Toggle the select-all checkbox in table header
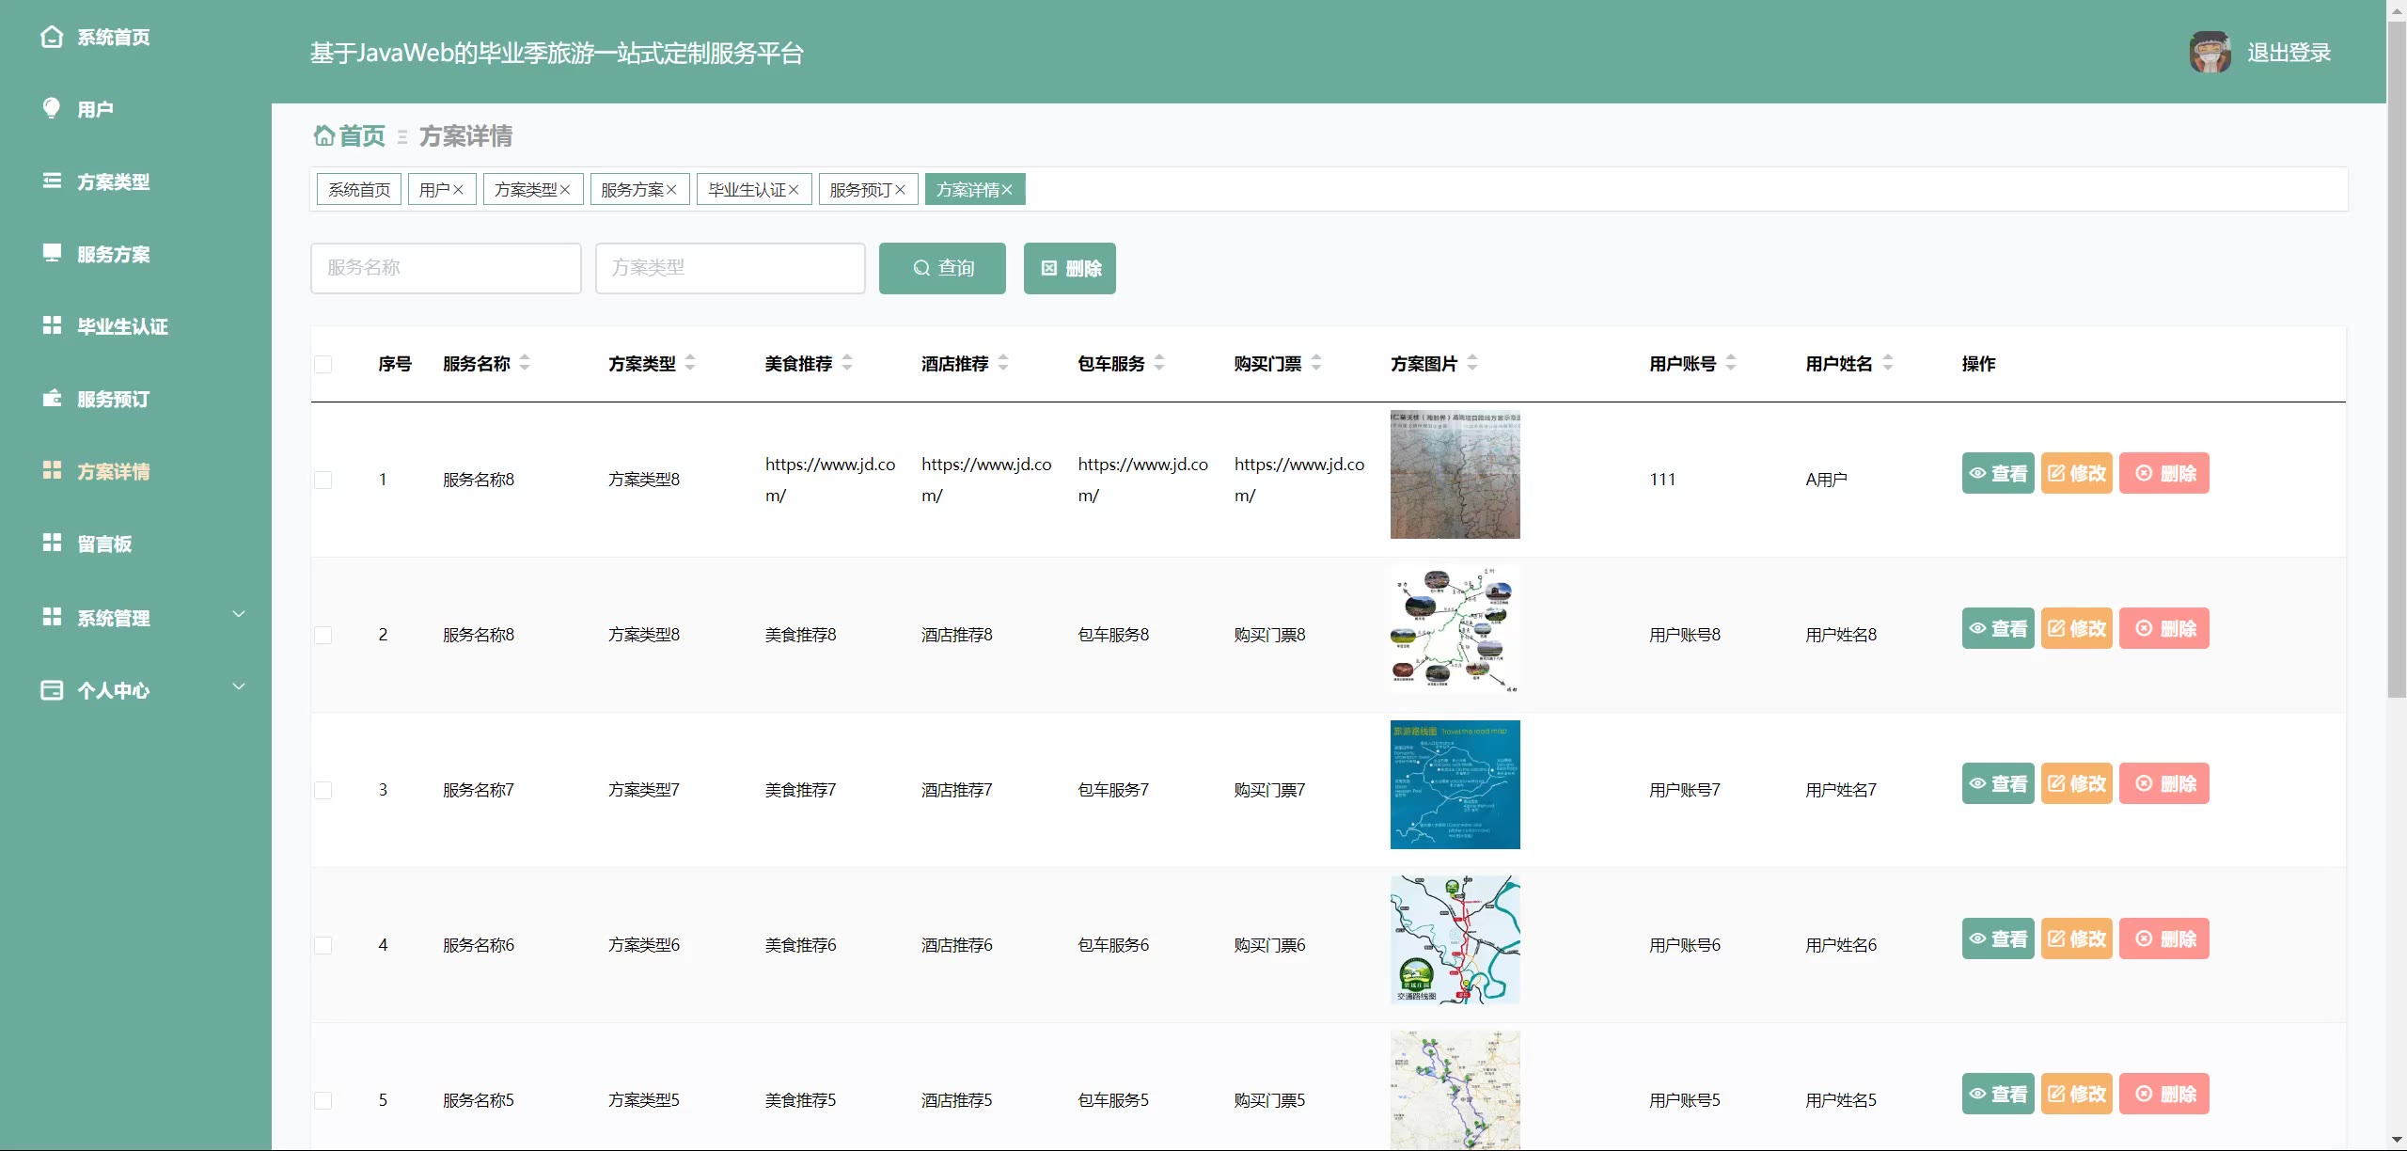This screenshot has height=1151, width=2407. click(x=323, y=364)
